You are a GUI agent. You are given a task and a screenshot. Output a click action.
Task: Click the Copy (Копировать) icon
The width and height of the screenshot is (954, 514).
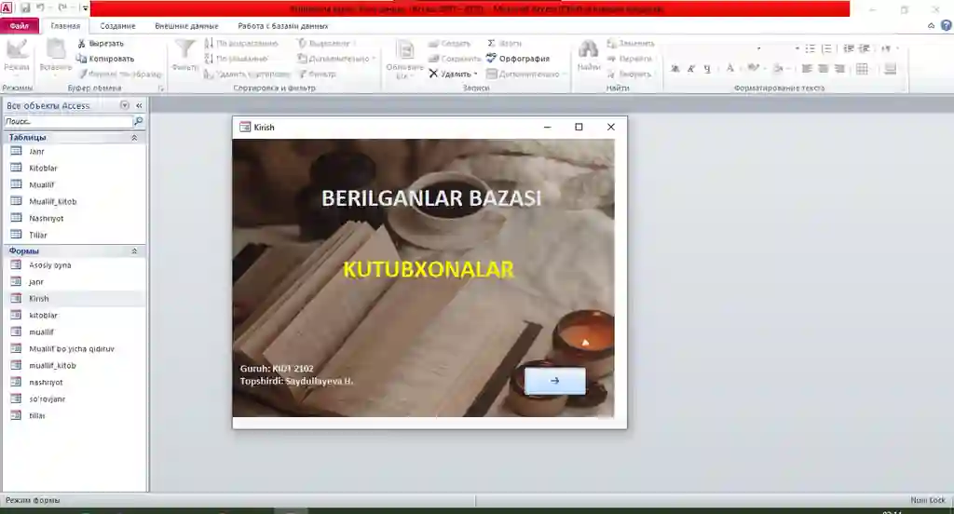[x=82, y=59]
